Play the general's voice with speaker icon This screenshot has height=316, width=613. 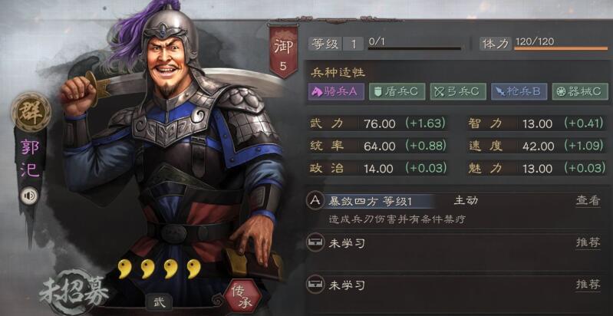pyautogui.click(x=29, y=196)
